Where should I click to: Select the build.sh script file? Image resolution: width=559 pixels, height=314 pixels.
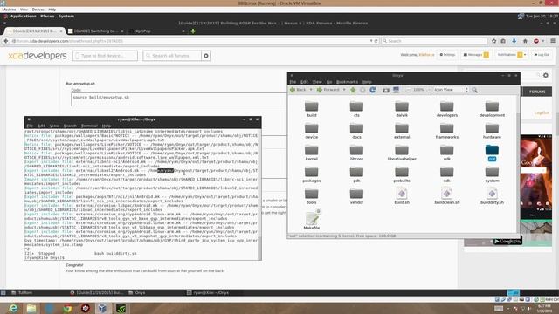click(x=402, y=196)
